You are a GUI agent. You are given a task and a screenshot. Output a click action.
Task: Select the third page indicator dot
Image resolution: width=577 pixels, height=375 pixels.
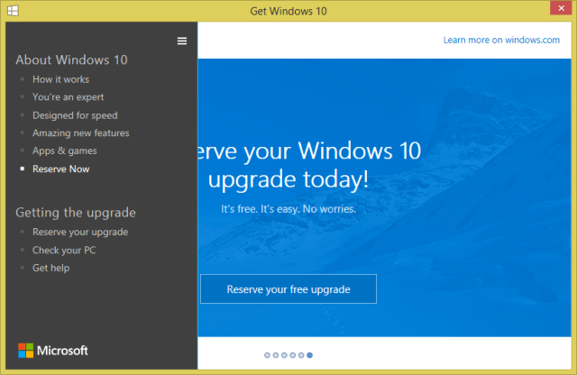[x=284, y=355]
